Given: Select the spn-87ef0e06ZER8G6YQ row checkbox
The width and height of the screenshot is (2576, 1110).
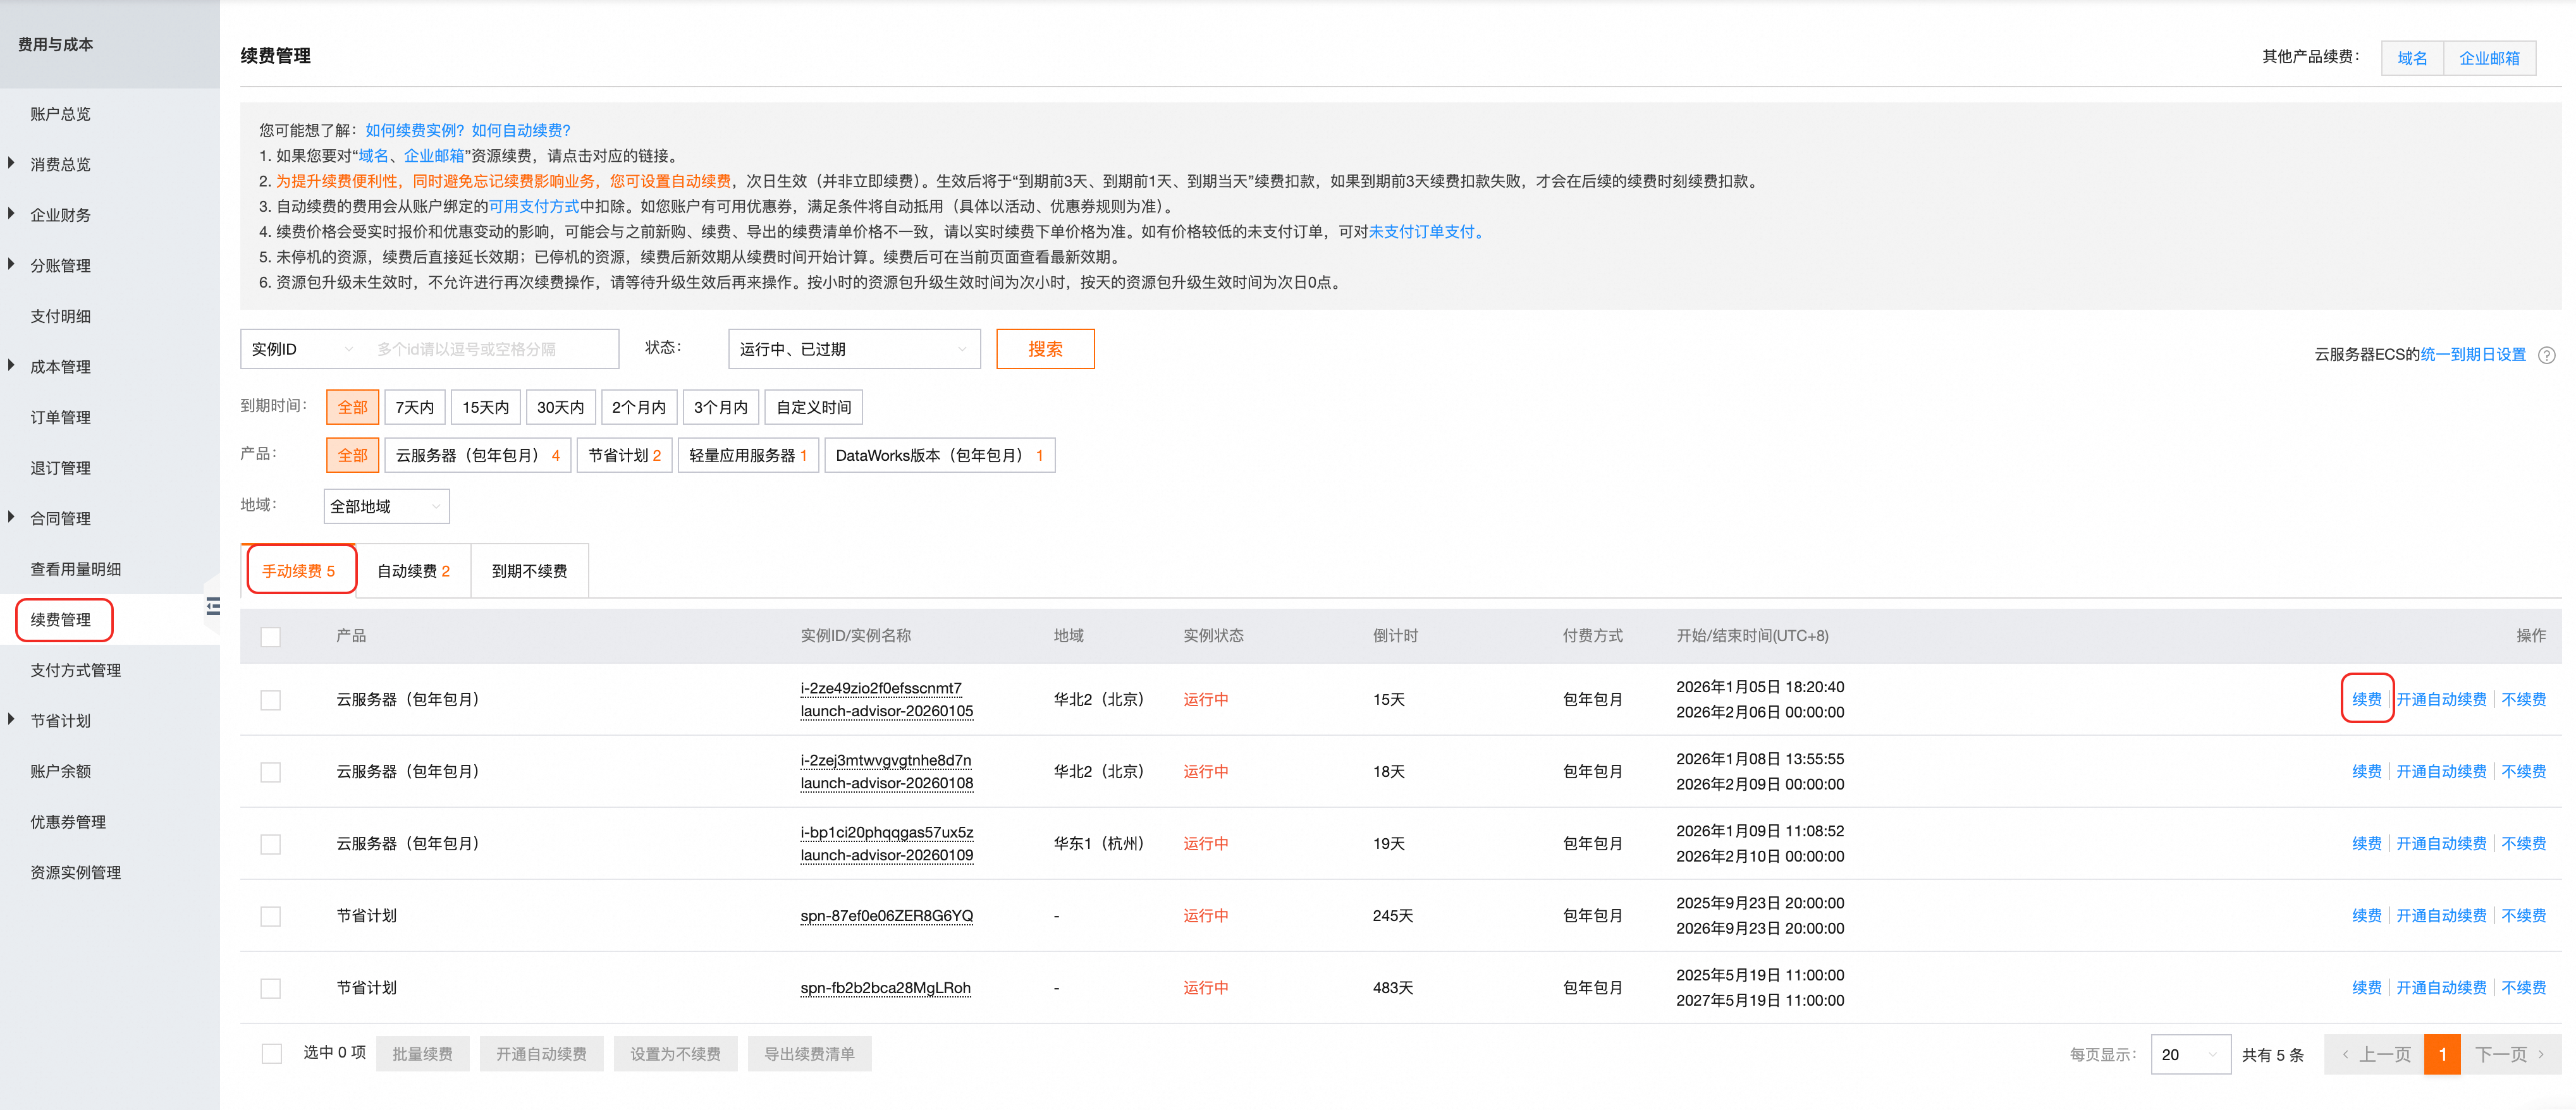Looking at the screenshot, I should 271,916.
